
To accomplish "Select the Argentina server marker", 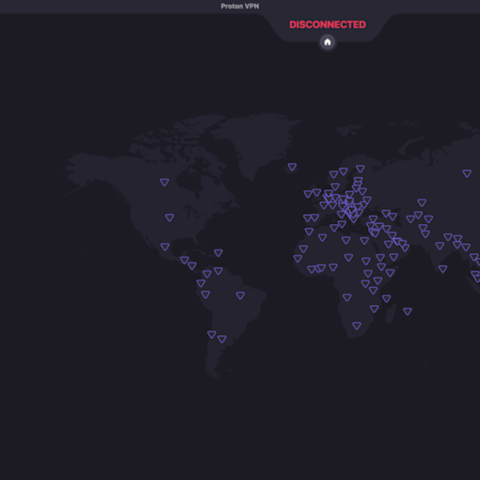I will click(222, 338).
